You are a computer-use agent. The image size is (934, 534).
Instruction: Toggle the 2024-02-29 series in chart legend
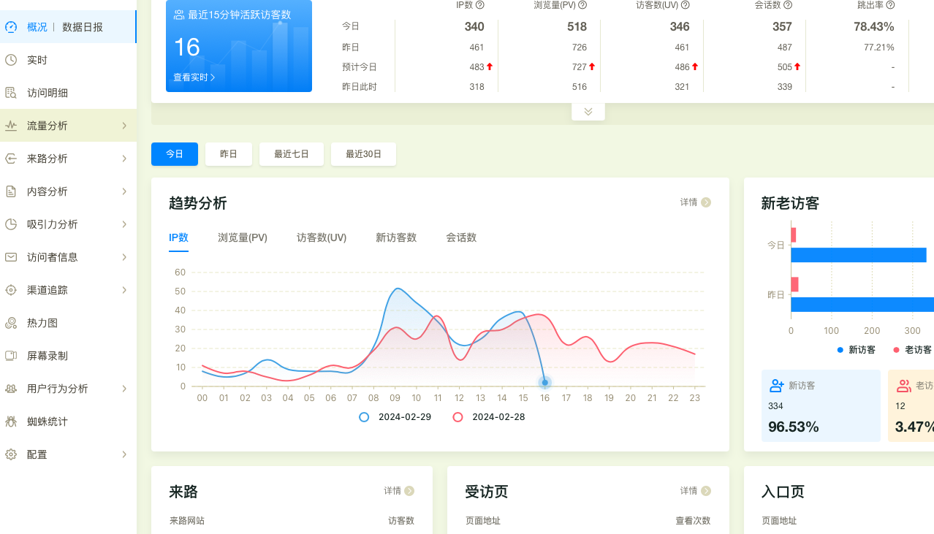(x=395, y=417)
